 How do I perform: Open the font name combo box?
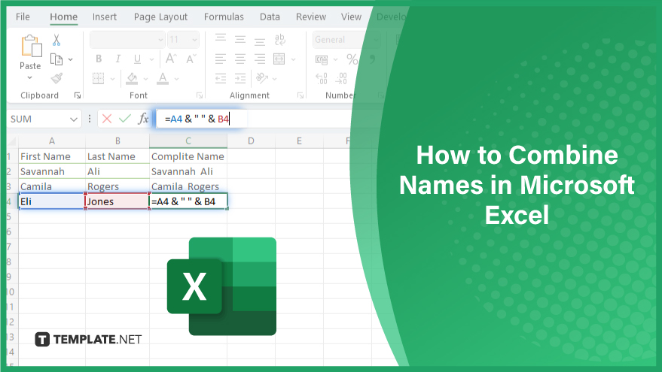coord(127,40)
